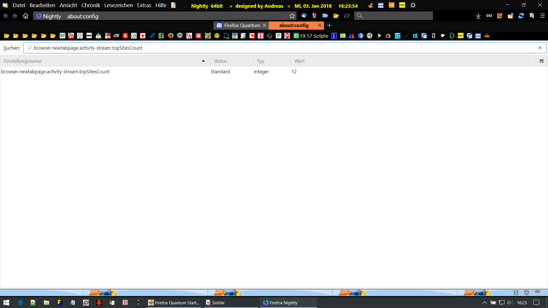548x308 pixels.
Task: Open the YouTube bookmark icon
Action: [71, 36]
